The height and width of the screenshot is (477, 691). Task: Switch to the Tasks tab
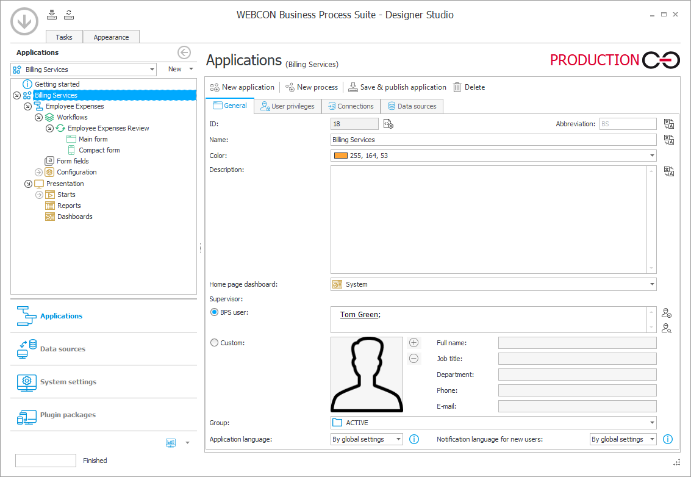pyautogui.click(x=64, y=37)
